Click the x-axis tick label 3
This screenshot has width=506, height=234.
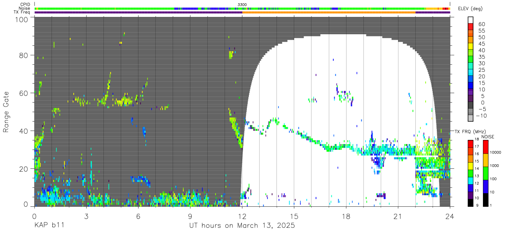pyautogui.click(x=86, y=216)
